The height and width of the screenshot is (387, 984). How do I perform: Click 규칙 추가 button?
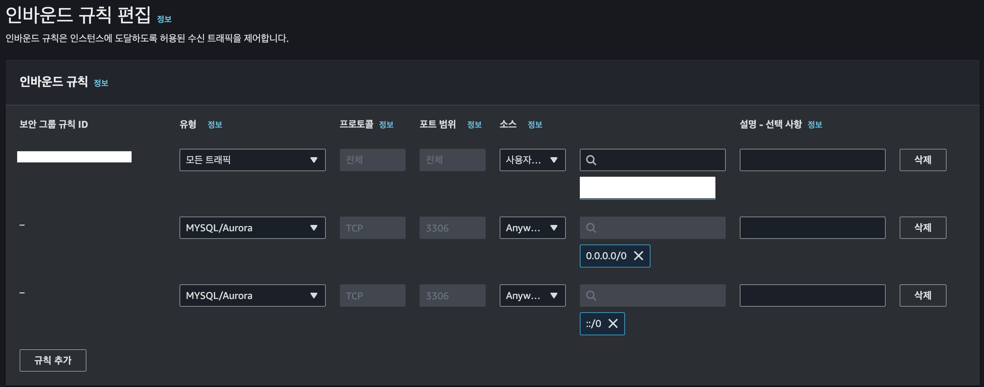click(x=53, y=360)
